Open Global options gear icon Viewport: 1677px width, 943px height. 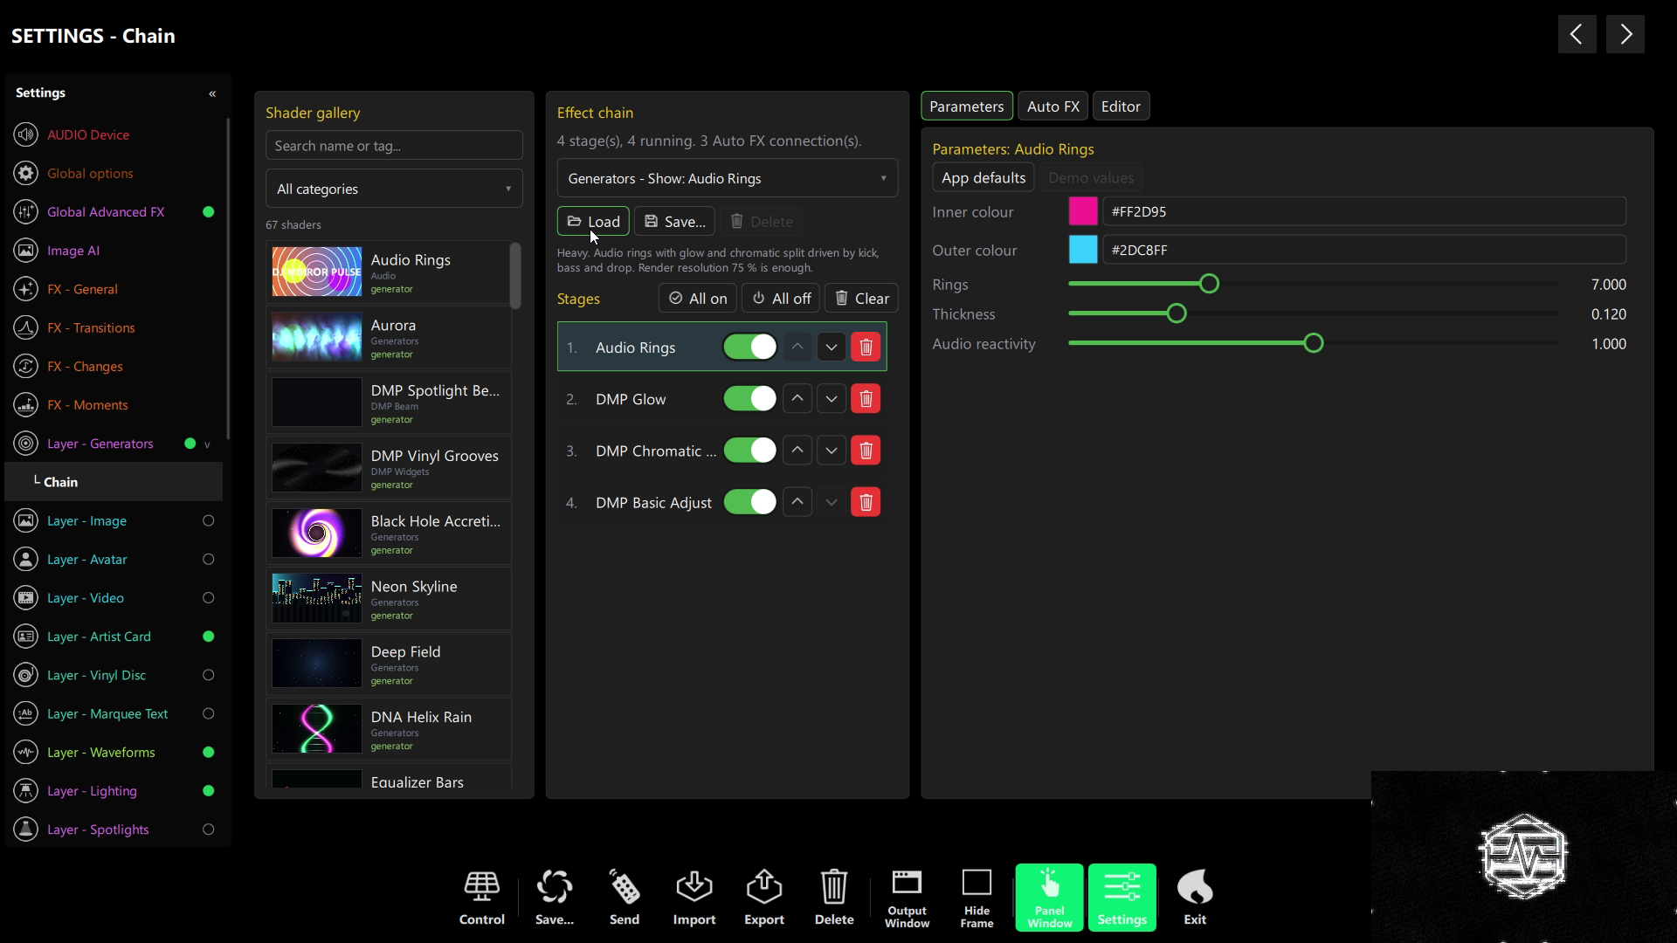click(26, 174)
